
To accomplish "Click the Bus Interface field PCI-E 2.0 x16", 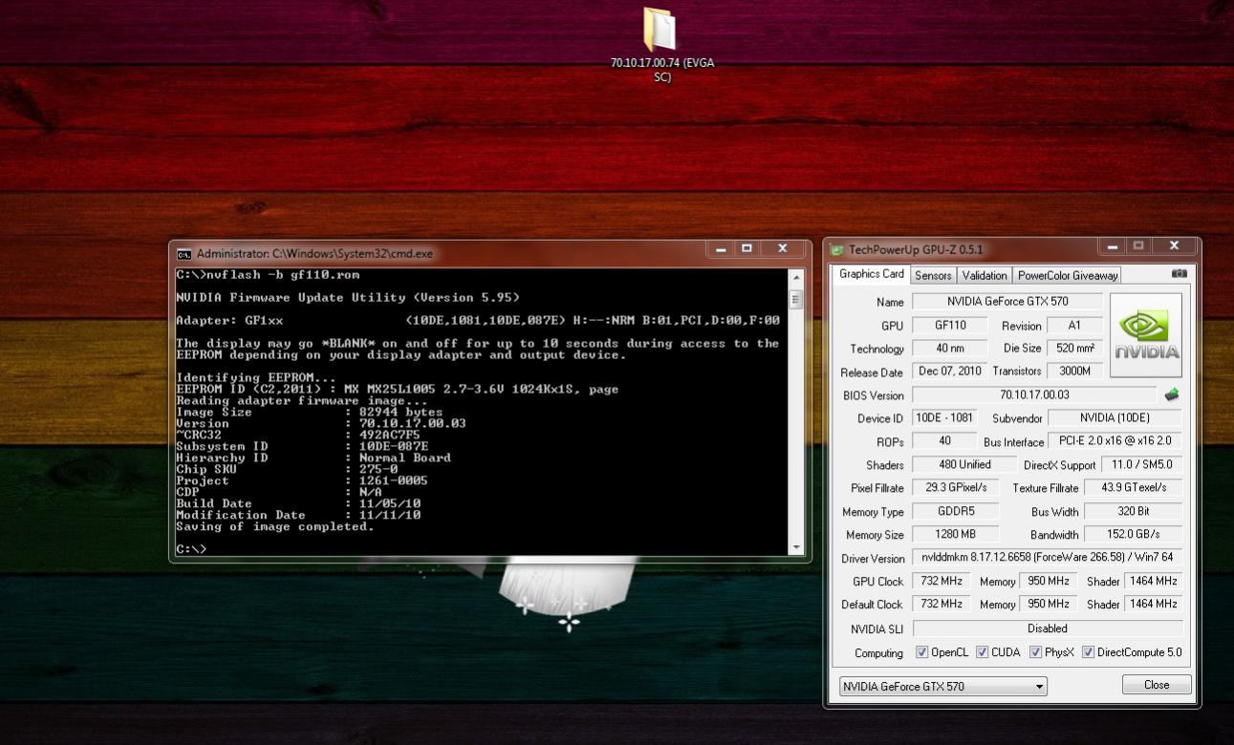I will 1115,441.
